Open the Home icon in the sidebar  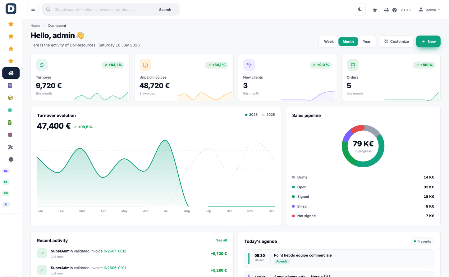[x=11, y=73]
